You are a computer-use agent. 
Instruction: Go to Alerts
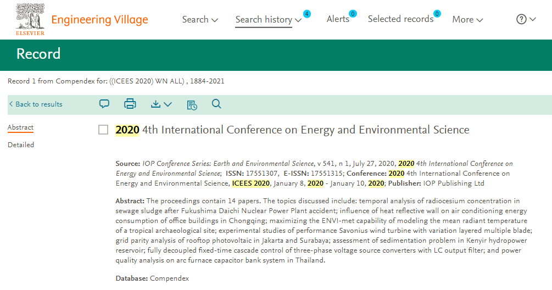tap(338, 19)
